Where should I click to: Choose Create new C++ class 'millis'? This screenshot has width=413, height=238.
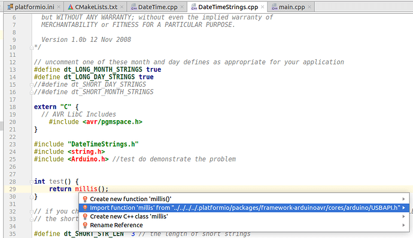click(244, 216)
